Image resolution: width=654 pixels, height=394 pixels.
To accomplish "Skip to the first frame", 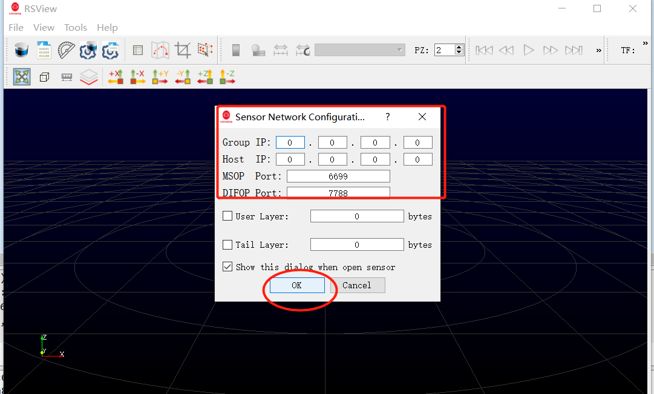I will (484, 50).
